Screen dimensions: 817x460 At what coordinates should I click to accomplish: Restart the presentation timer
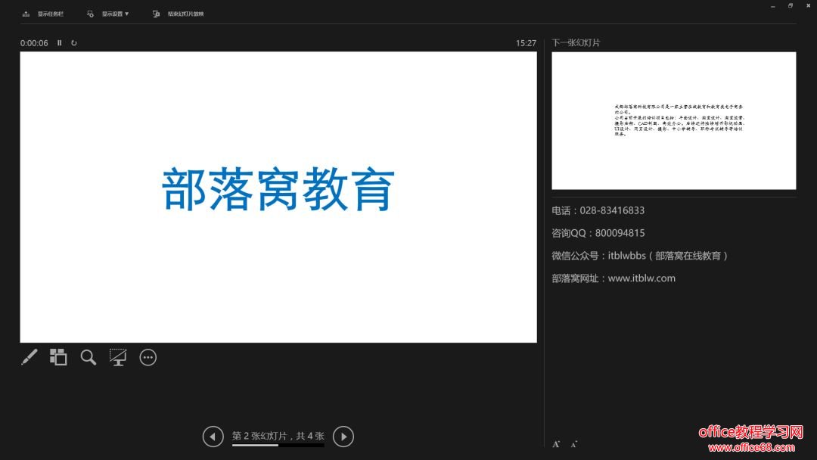[x=74, y=42]
